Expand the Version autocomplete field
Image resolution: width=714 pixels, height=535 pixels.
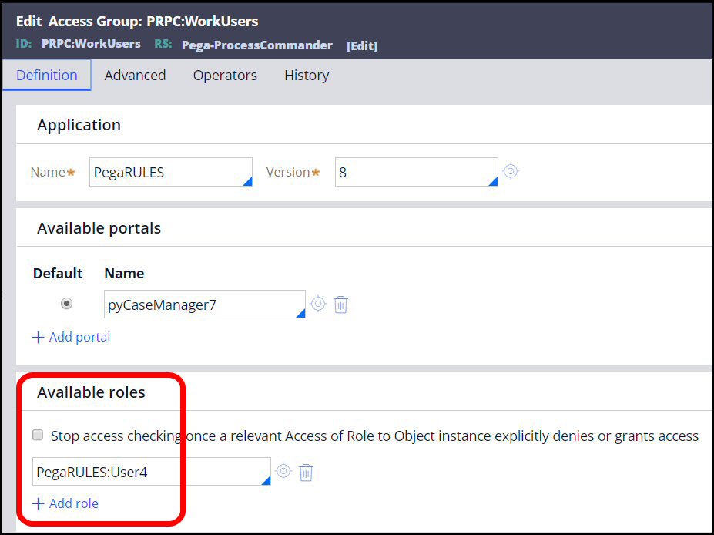click(492, 180)
